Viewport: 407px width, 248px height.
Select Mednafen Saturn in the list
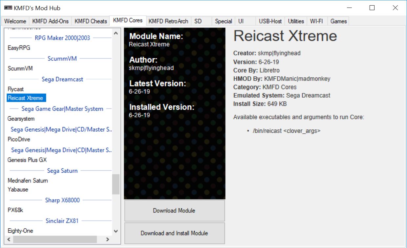click(28, 181)
